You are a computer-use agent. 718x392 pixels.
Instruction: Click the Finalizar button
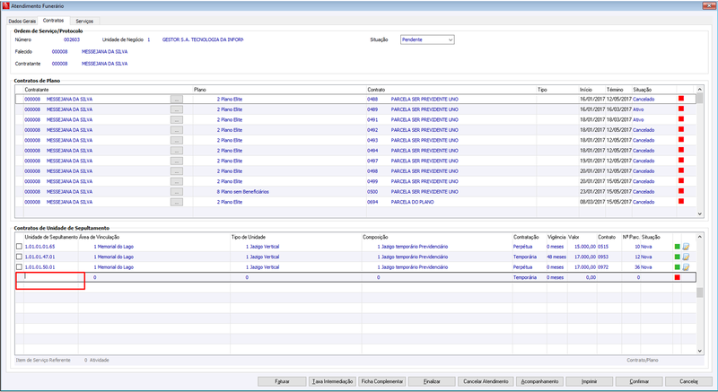[432, 381]
